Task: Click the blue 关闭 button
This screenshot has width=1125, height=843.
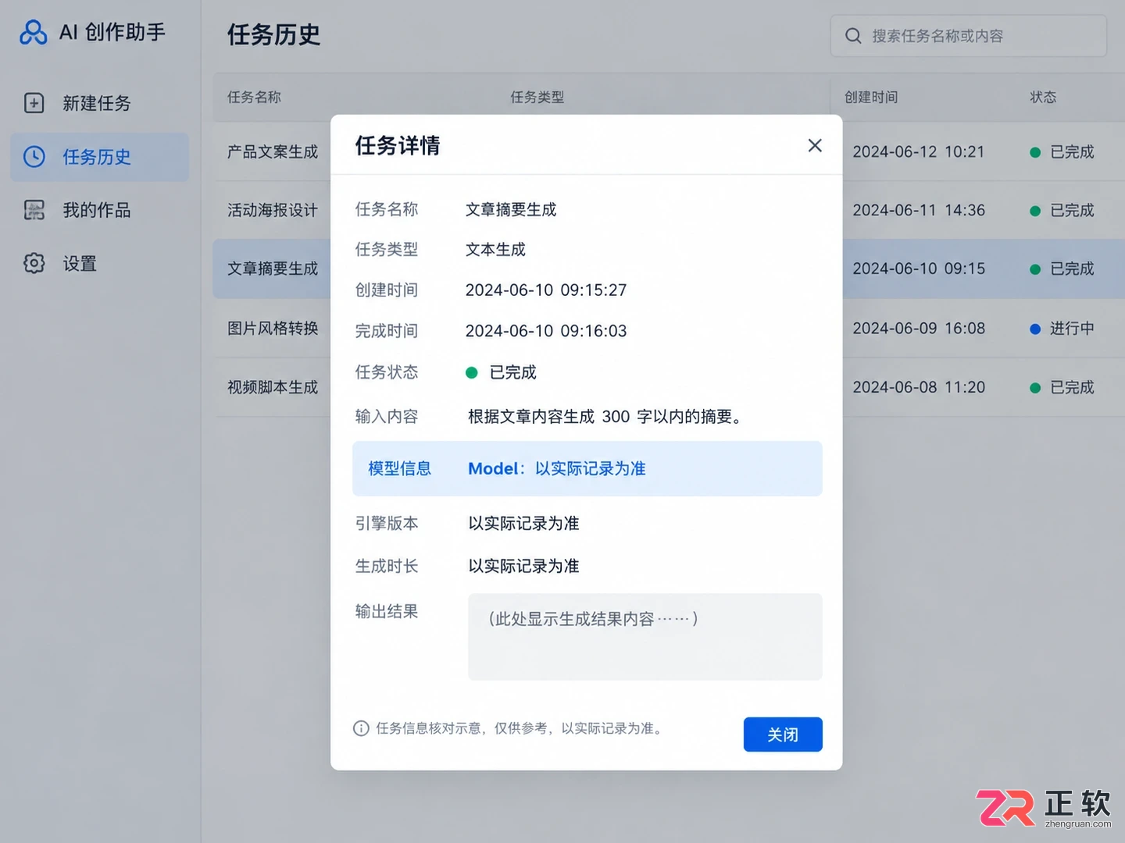Action: [783, 735]
